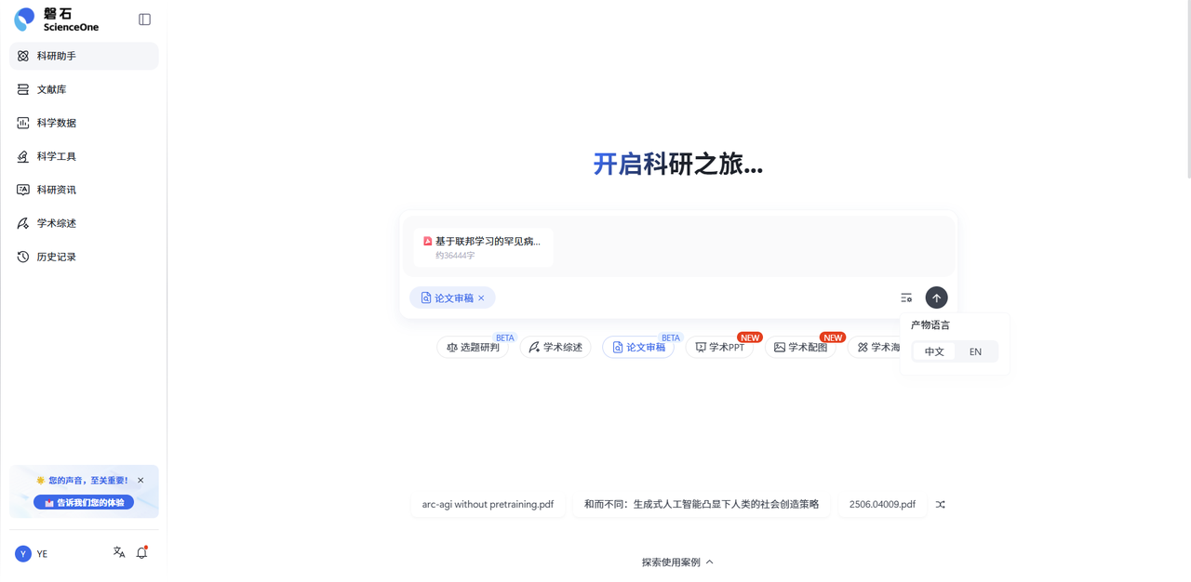
Task: Open the 科研助手 section in the sidebar
Action: click(x=58, y=56)
